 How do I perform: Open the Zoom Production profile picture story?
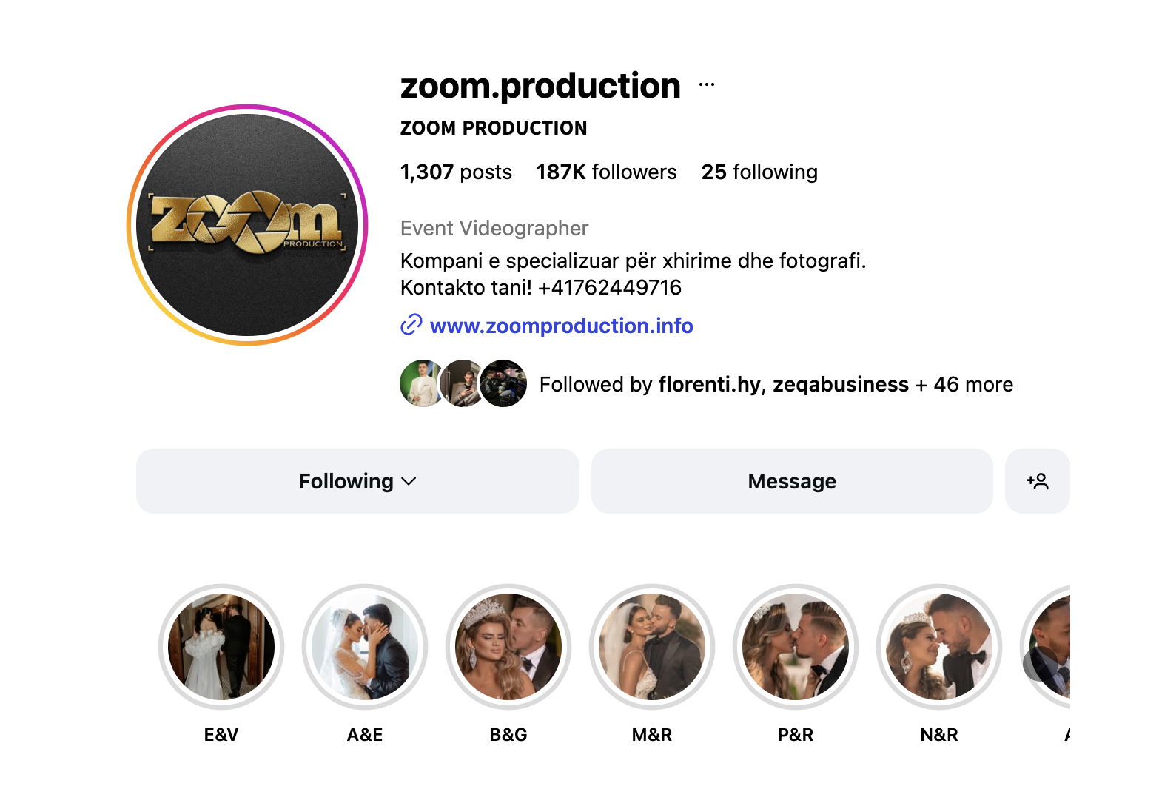[248, 225]
